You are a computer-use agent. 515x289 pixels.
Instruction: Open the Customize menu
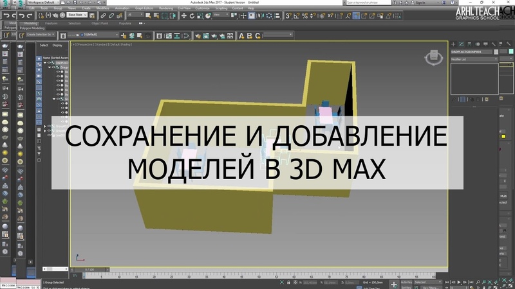tap(202, 8)
